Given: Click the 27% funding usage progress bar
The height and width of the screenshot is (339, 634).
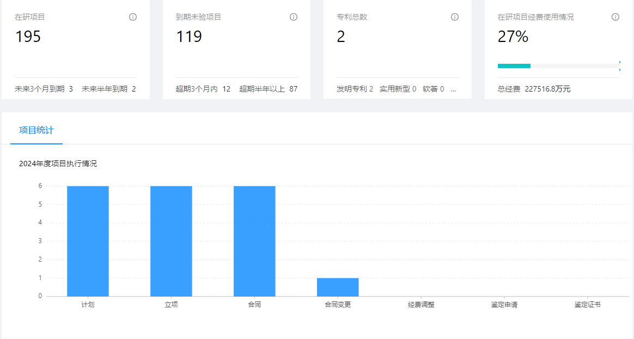Looking at the screenshot, I should pyautogui.click(x=558, y=66).
